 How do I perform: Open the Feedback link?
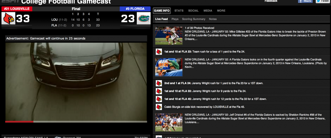tap(271, 1)
